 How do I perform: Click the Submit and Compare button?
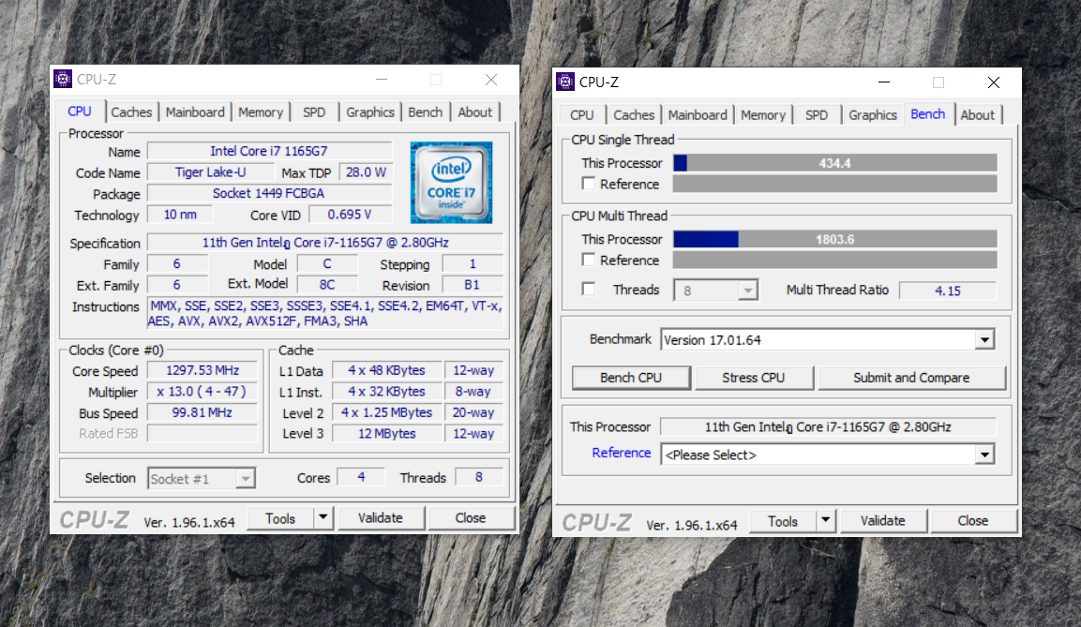pos(911,378)
